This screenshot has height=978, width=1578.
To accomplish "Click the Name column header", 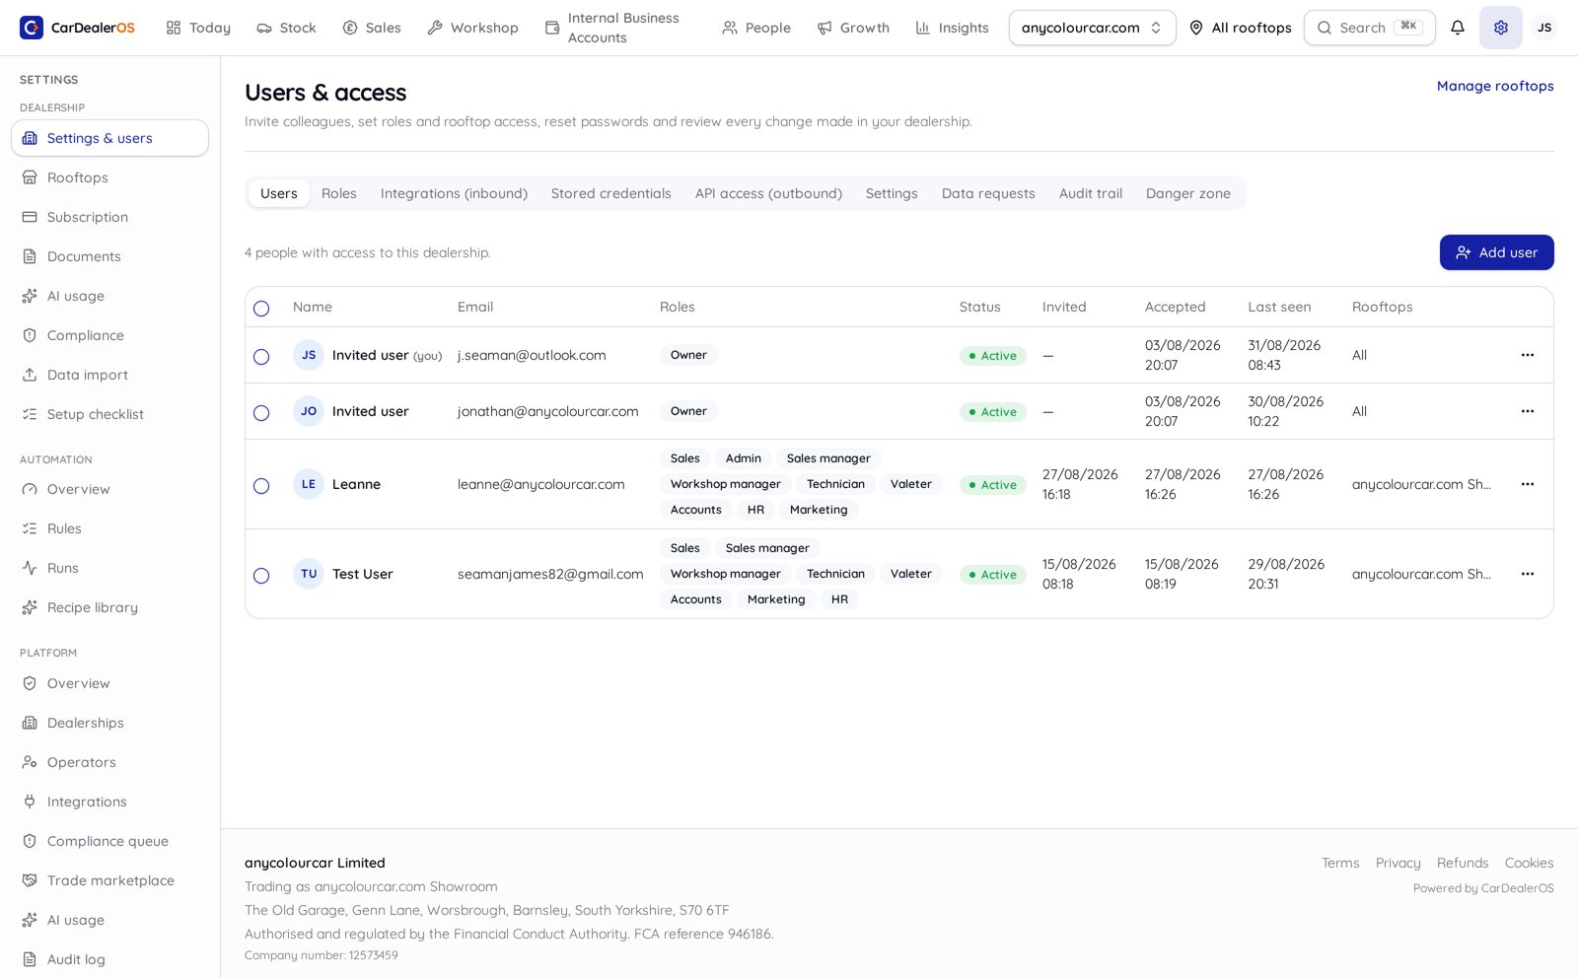I will click(x=312, y=307).
